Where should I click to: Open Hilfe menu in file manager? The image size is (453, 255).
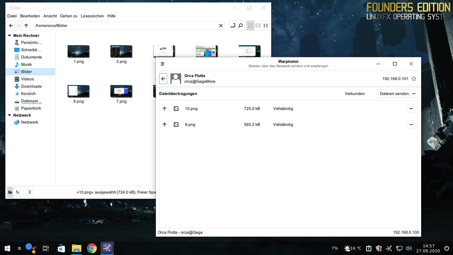111,16
